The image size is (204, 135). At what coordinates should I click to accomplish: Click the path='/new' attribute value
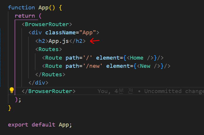92,66
